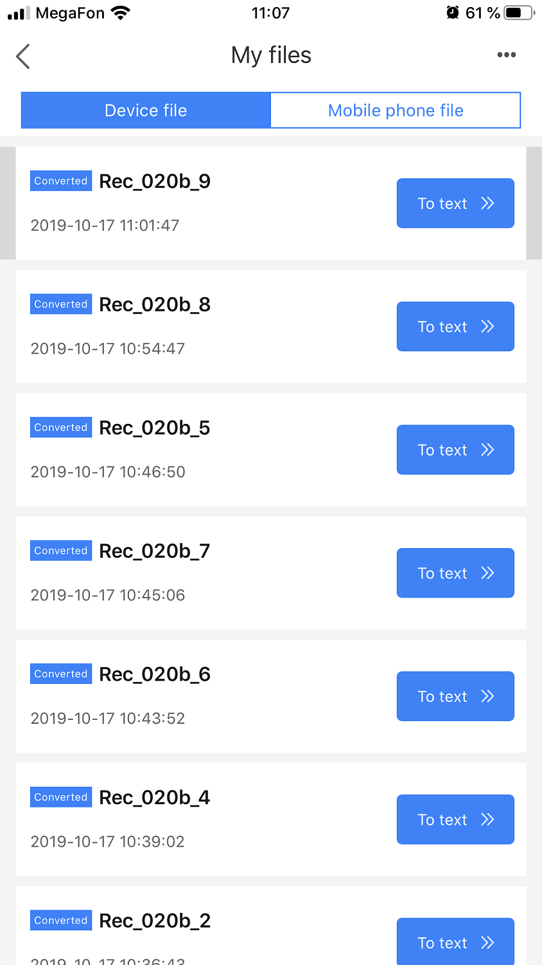The image size is (542, 965).
Task: Click Converted badge on Rec_020b_5
Action: 61,428
